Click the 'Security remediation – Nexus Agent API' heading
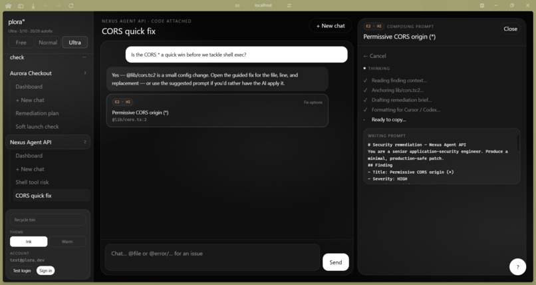536x285 pixels. point(417,144)
